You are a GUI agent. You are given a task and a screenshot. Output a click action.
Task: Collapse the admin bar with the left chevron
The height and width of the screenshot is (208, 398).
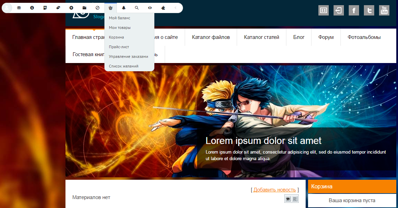pyautogui.click(x=175, y=8)
